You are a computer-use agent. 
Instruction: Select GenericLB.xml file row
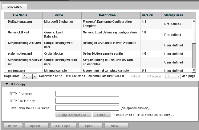98,34
